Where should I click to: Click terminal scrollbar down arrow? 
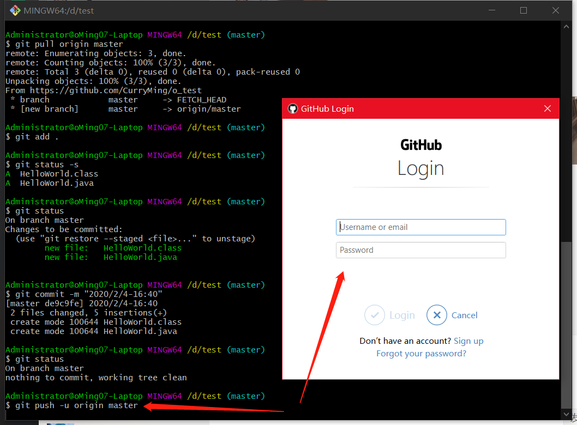(566, 414)
